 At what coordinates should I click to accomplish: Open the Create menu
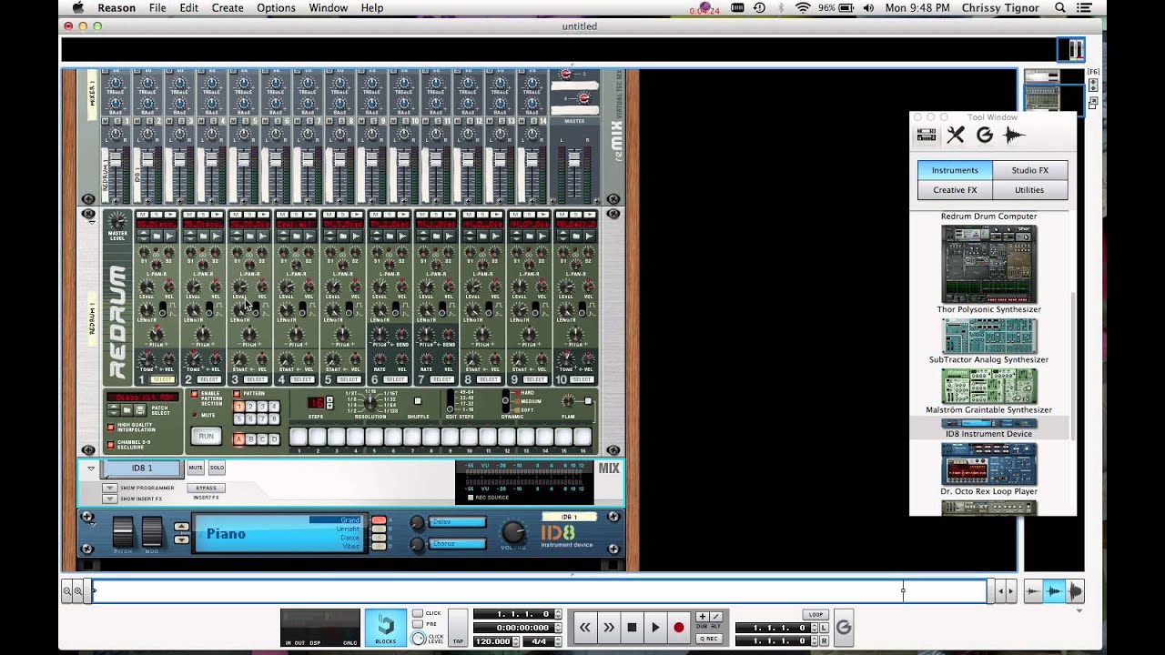[x=228, y=7]
